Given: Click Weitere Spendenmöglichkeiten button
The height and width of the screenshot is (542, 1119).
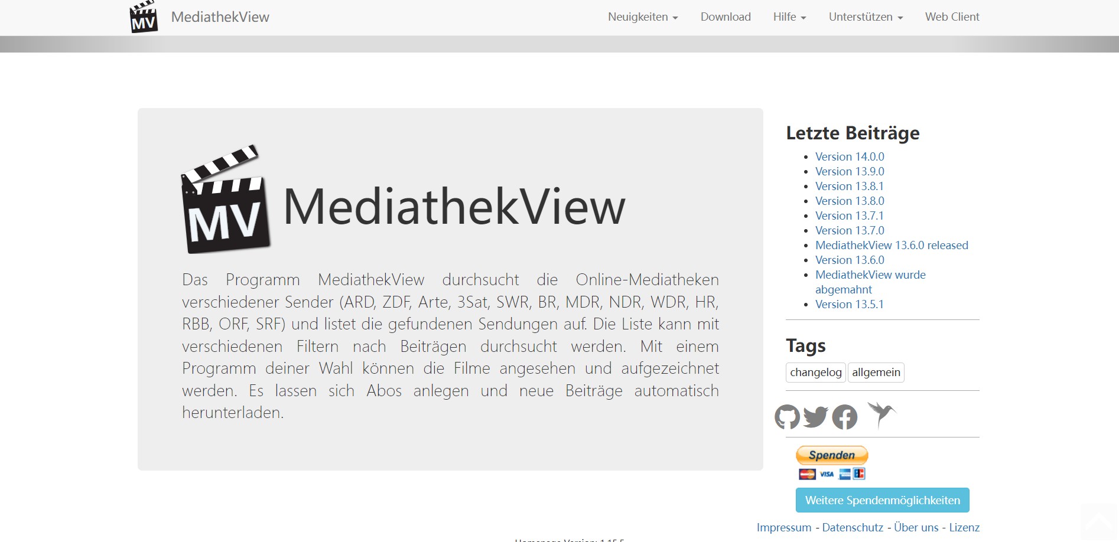Looking at the screenshot, I should (x=882, y=500).
